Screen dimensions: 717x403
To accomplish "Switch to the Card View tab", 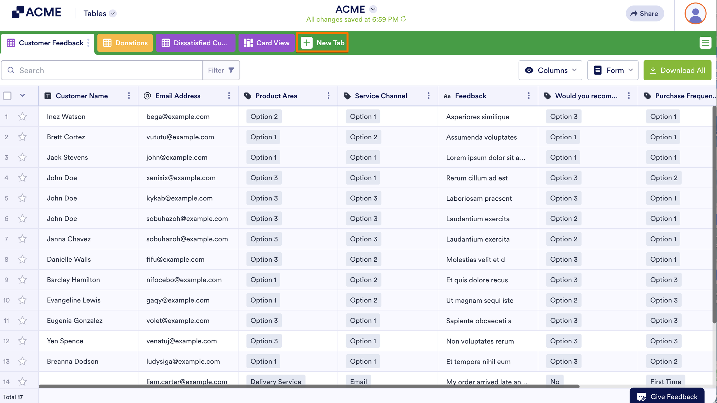I will coord(266,43).
